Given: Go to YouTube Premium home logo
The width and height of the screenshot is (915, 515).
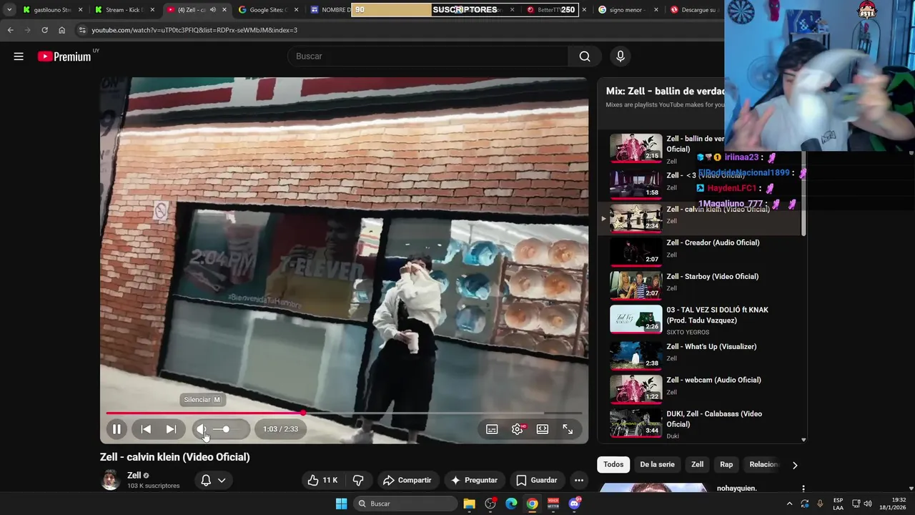Looking at the screenshot, I should coord(64,57).
